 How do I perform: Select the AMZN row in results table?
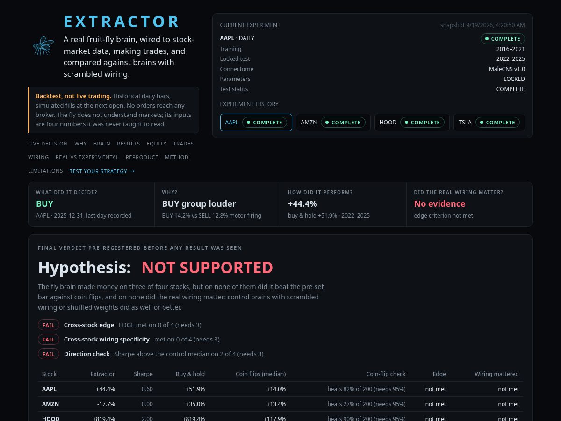point(280,404)
